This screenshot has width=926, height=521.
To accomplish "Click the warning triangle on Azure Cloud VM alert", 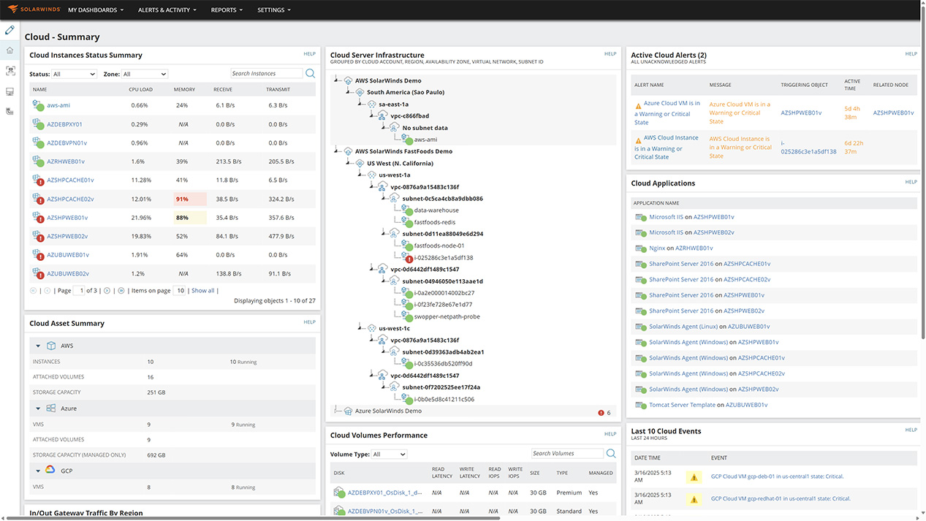I will point(637,104).
